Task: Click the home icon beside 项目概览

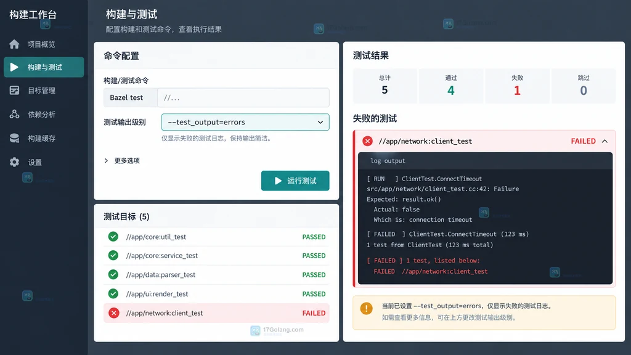Action: [14, 44]
